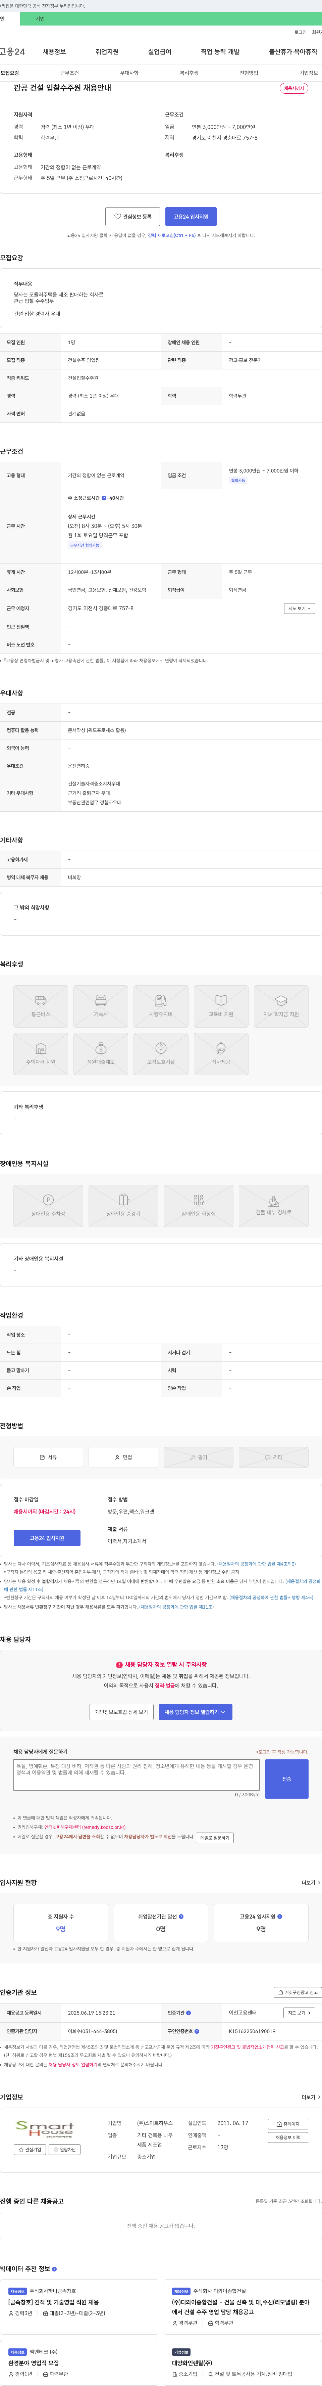
Task: Open info icon beside 구인인증번호
Action: click(x=198, y=2031)
